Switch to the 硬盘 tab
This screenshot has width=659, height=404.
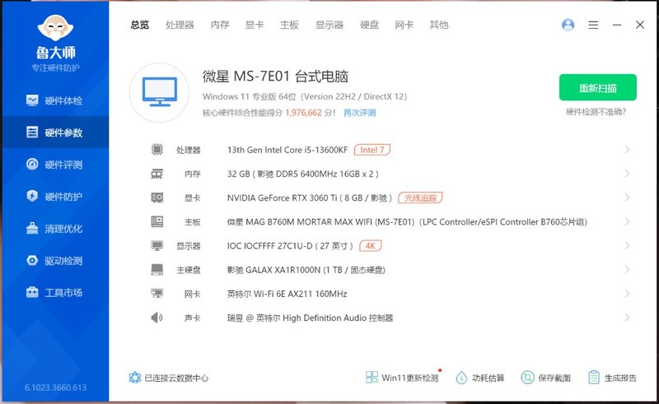(369, 25)
